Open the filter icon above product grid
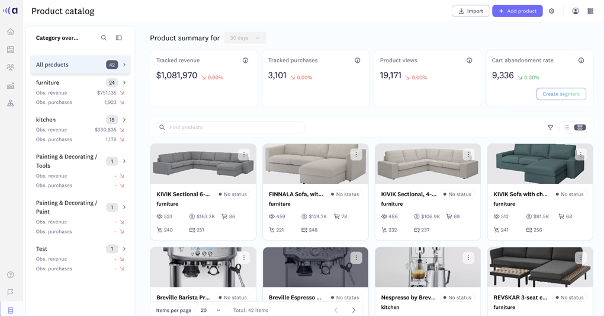This screenshot has width=604, height=316. pyautogui.click(x=550, y=127)
